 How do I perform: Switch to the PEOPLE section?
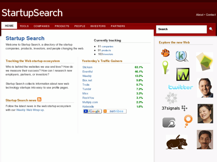(x=80, y=26)
